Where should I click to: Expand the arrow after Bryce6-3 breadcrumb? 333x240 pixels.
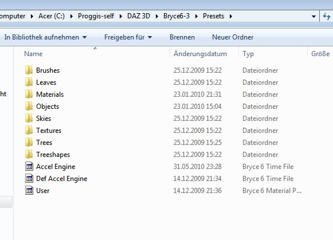[197, 16]
